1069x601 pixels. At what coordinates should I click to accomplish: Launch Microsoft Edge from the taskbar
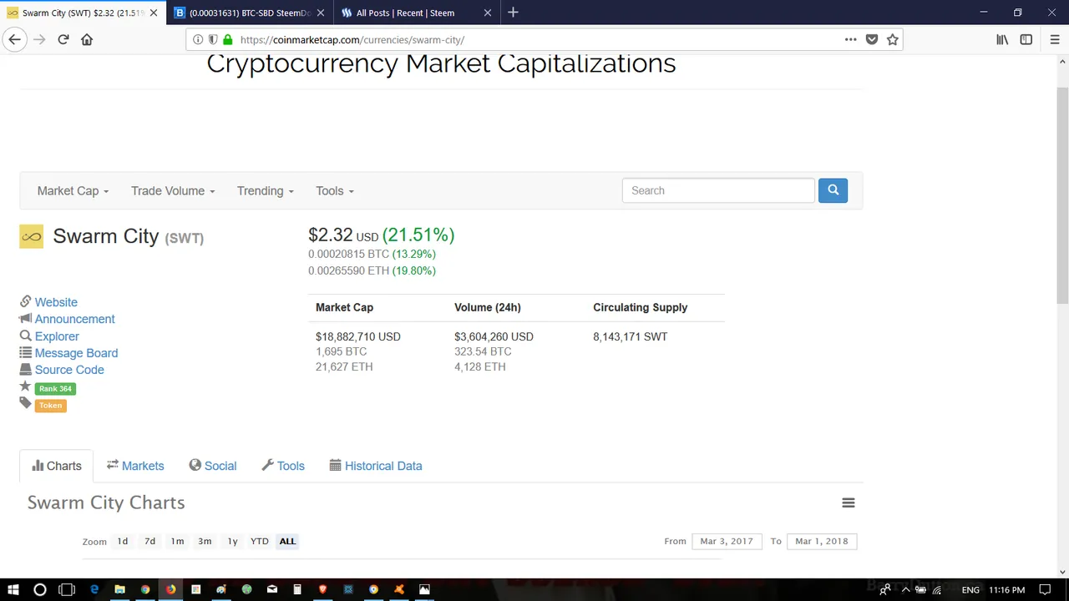(94, 589)
